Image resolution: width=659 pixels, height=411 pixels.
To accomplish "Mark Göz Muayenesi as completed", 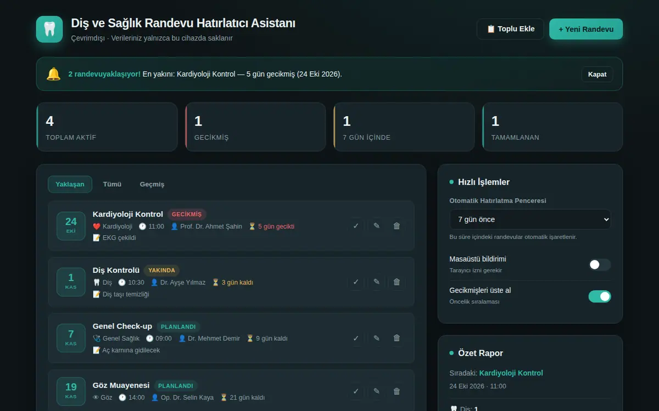I will pyautogui.click(x=356, y=391).
